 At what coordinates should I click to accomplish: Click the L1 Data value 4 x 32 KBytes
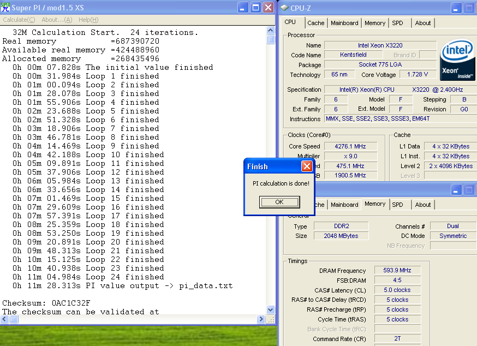point(451,146)
